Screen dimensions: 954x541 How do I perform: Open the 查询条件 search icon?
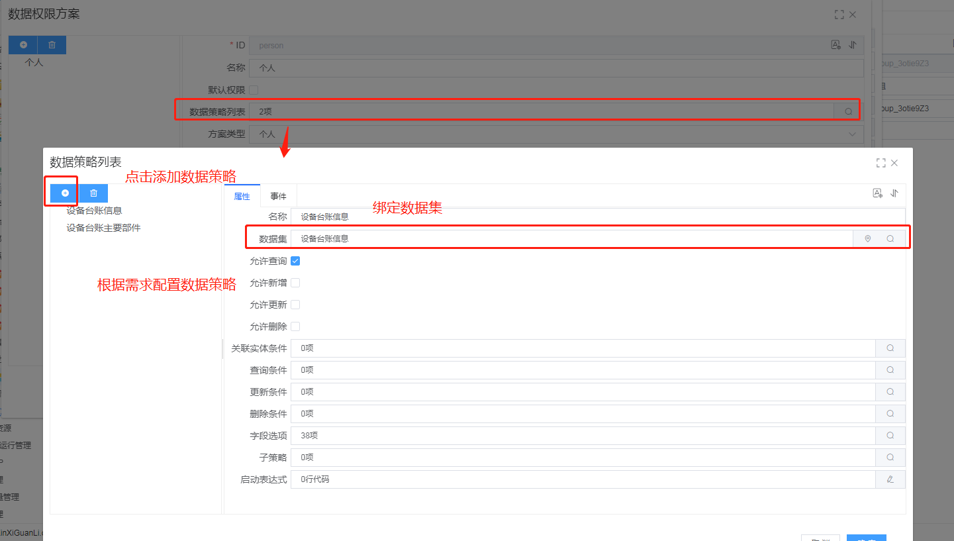(890, 370)
